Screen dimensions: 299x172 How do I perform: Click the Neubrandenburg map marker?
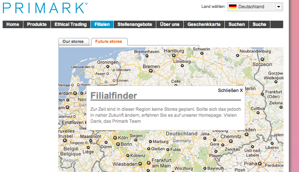pyautogui.click(x=238, y=56)
